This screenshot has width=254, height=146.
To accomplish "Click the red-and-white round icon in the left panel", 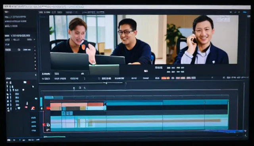I will coord(33,108).
